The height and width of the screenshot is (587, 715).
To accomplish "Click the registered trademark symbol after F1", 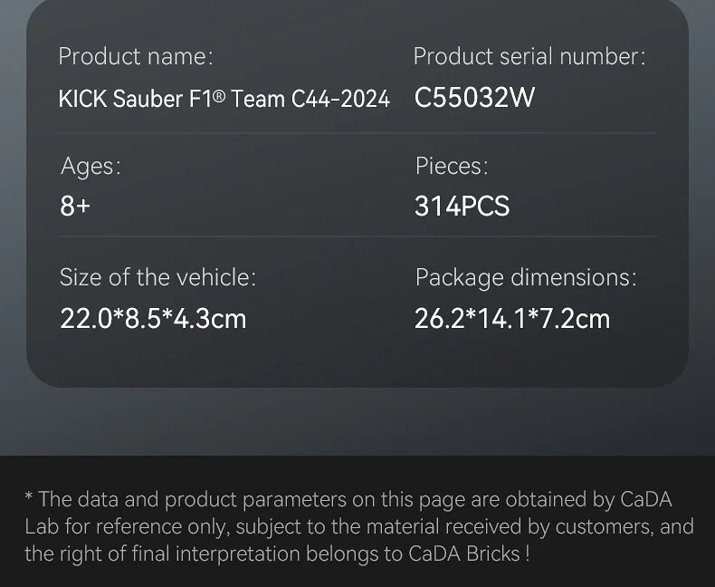I will (219, 94).
